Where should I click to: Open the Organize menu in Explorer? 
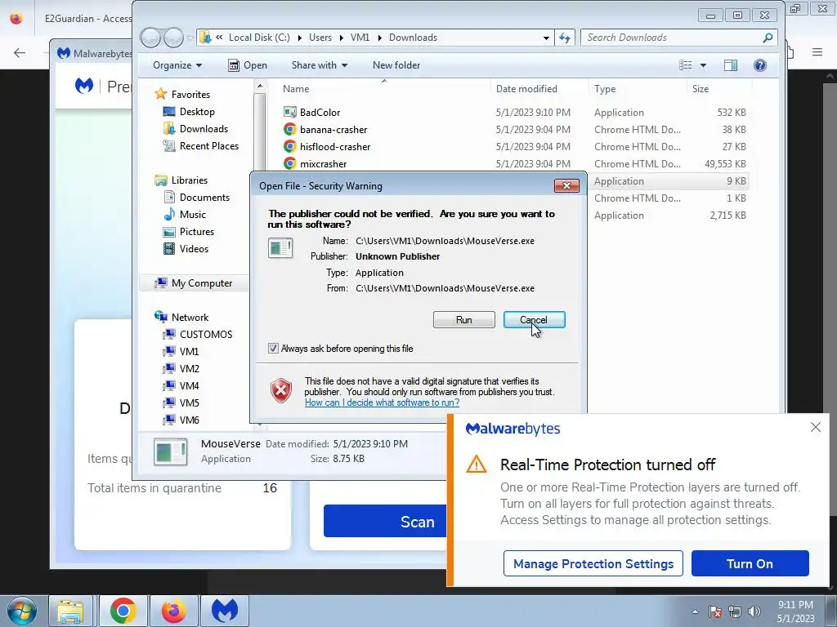point(177,65)
